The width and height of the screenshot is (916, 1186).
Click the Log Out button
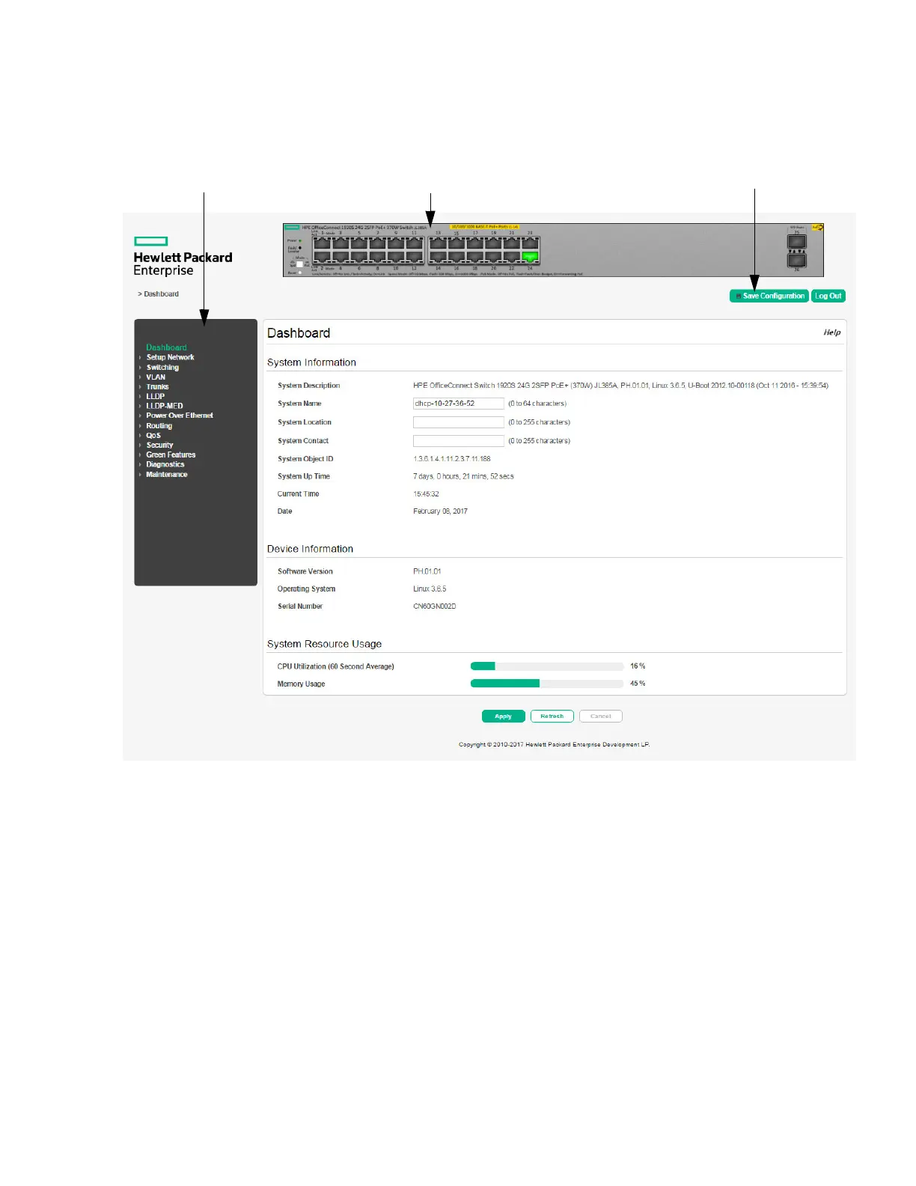coord(828,296)
